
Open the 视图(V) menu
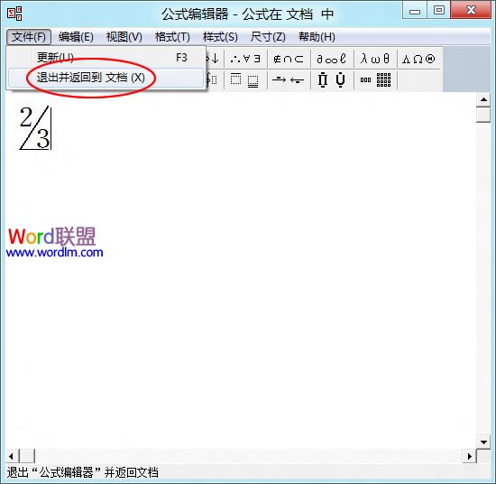point(124,37)
